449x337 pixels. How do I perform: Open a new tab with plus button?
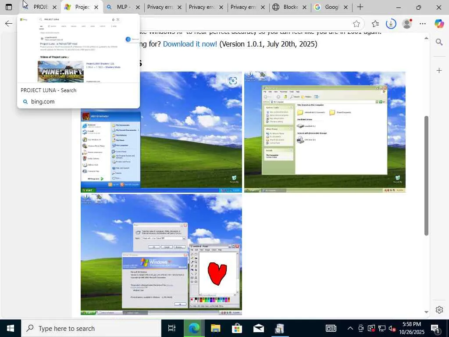(360, 7)
